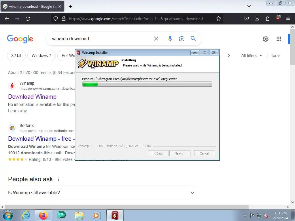Click the padlock site info icon

64,19
